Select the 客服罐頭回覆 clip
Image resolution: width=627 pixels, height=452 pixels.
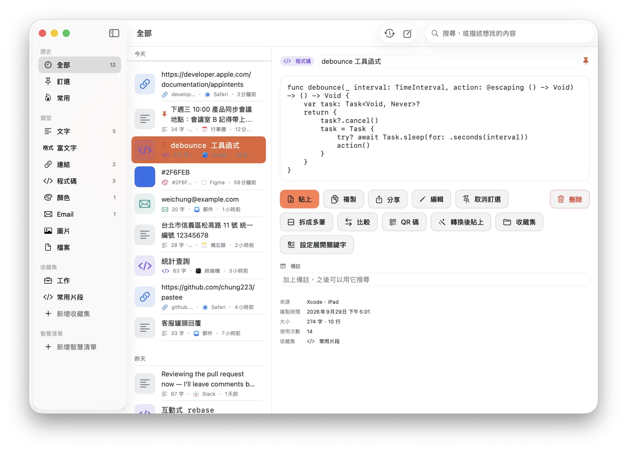[199, 328]
